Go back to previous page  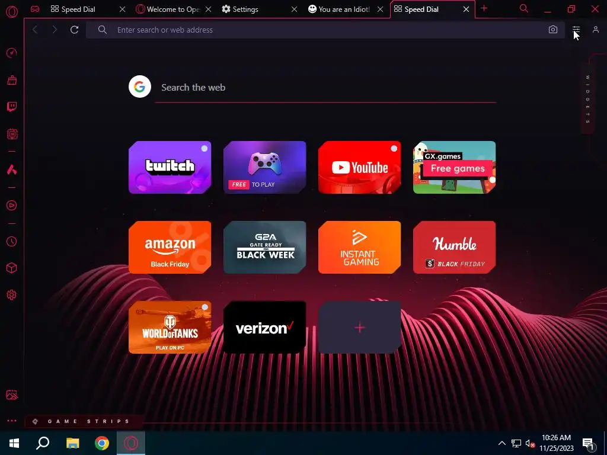35,30
